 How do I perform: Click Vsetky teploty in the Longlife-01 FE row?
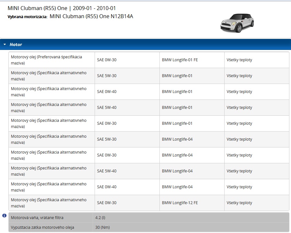(239, 60)
